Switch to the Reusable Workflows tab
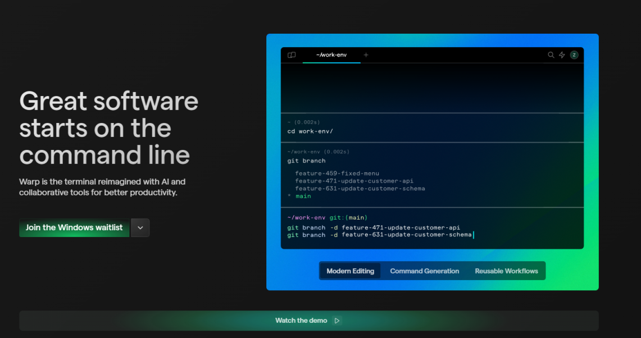Image resolution: width=641 pixels, height=338 pixels. pyautogui.click(x=506, y=271)
